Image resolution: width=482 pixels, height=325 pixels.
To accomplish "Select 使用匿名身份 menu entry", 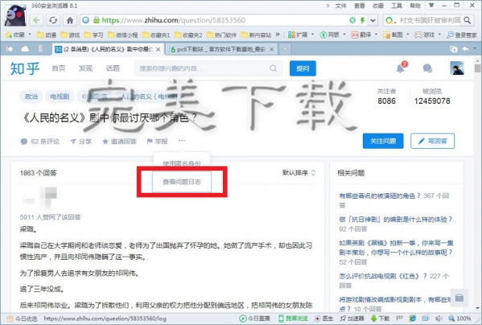I will tap(182, 163).
